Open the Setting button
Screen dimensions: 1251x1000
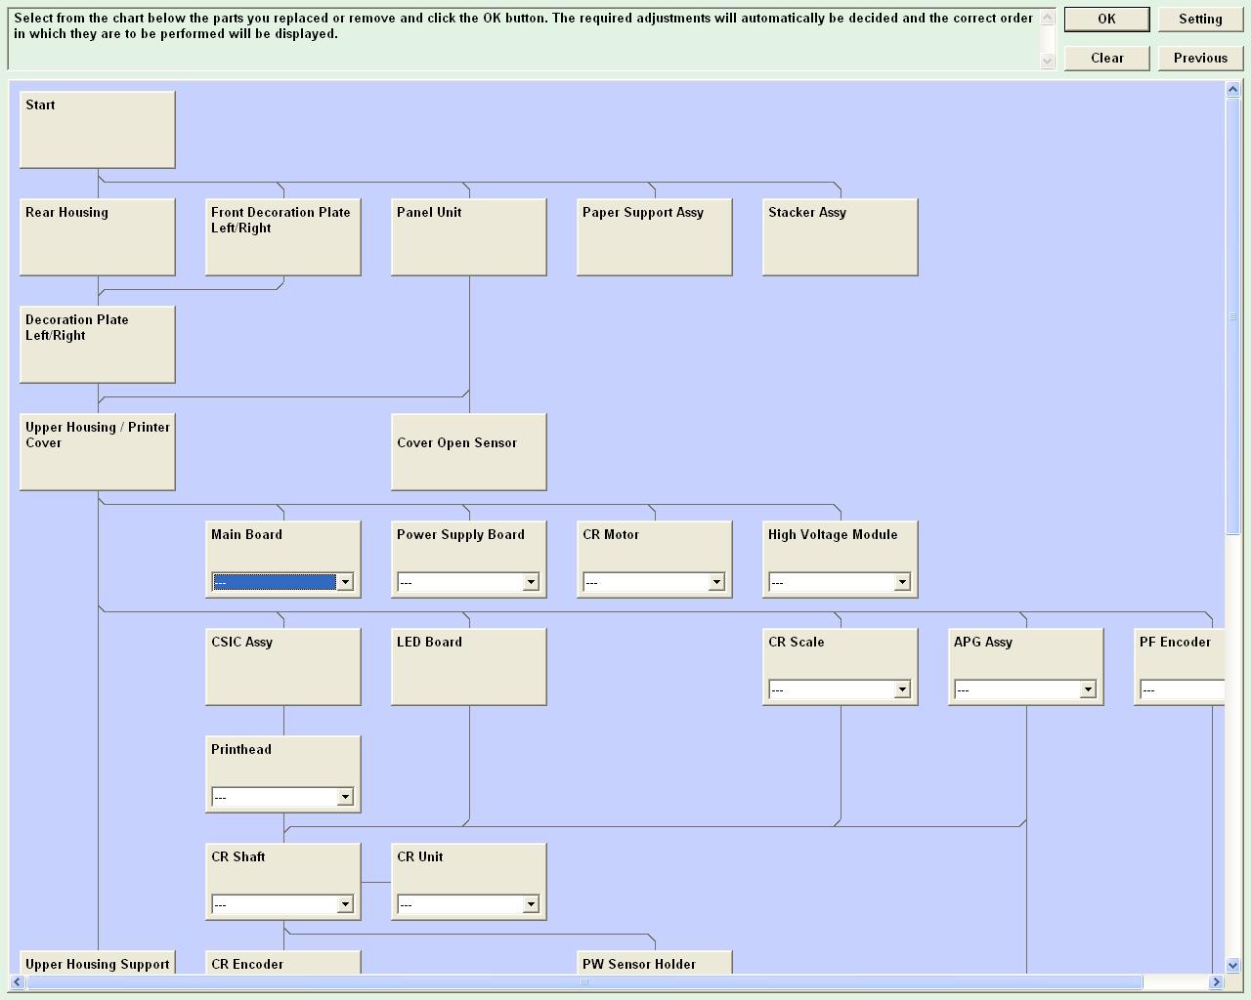pos(1200,20)
